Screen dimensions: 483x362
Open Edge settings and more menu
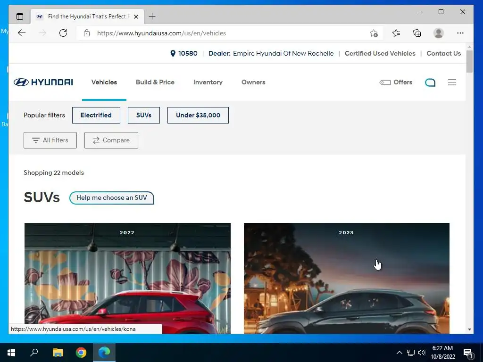[460, 33]
